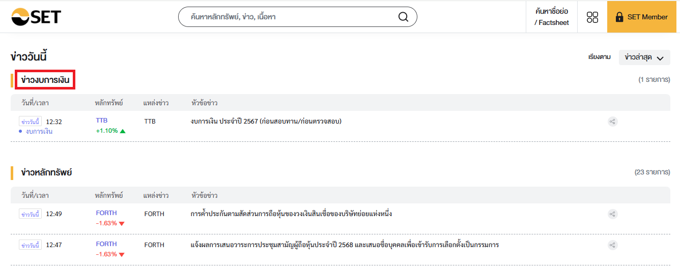Focus the ค้นหาหลักทรัพย์ search field
Screen dimensions: 680x269
coord(292,17)
